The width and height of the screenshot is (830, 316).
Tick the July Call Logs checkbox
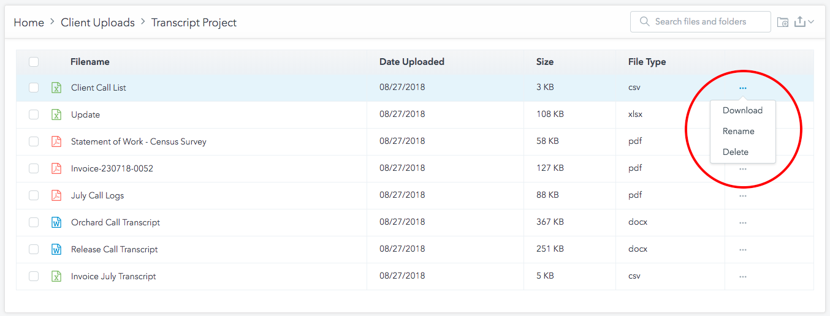[34, 195]
